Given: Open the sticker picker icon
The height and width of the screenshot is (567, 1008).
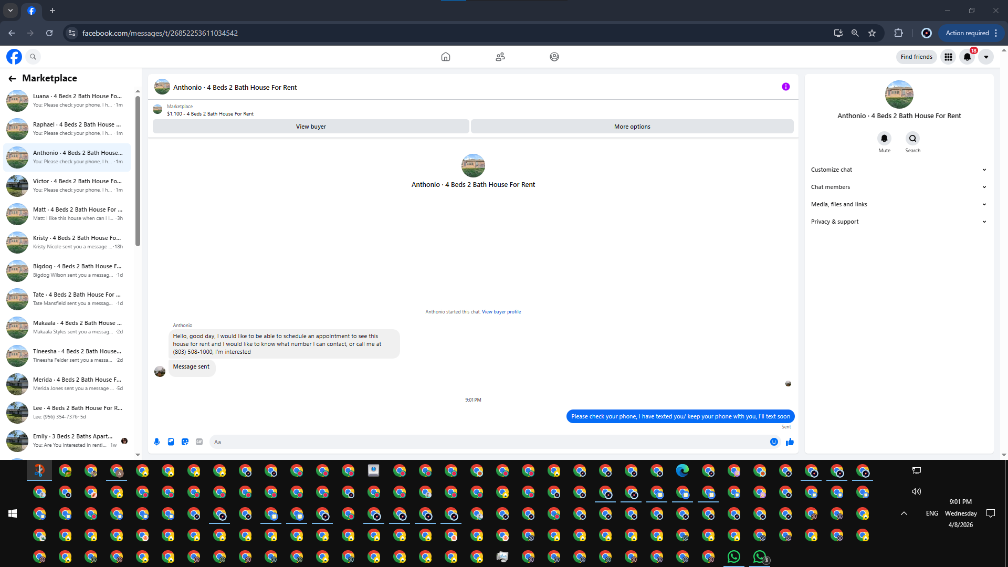Looking at the screenshot, I should (x=185, y=442).
